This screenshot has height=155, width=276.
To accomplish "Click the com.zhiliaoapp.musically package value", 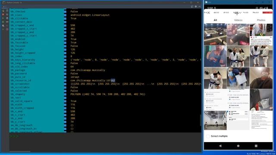I will click(88, 70).
